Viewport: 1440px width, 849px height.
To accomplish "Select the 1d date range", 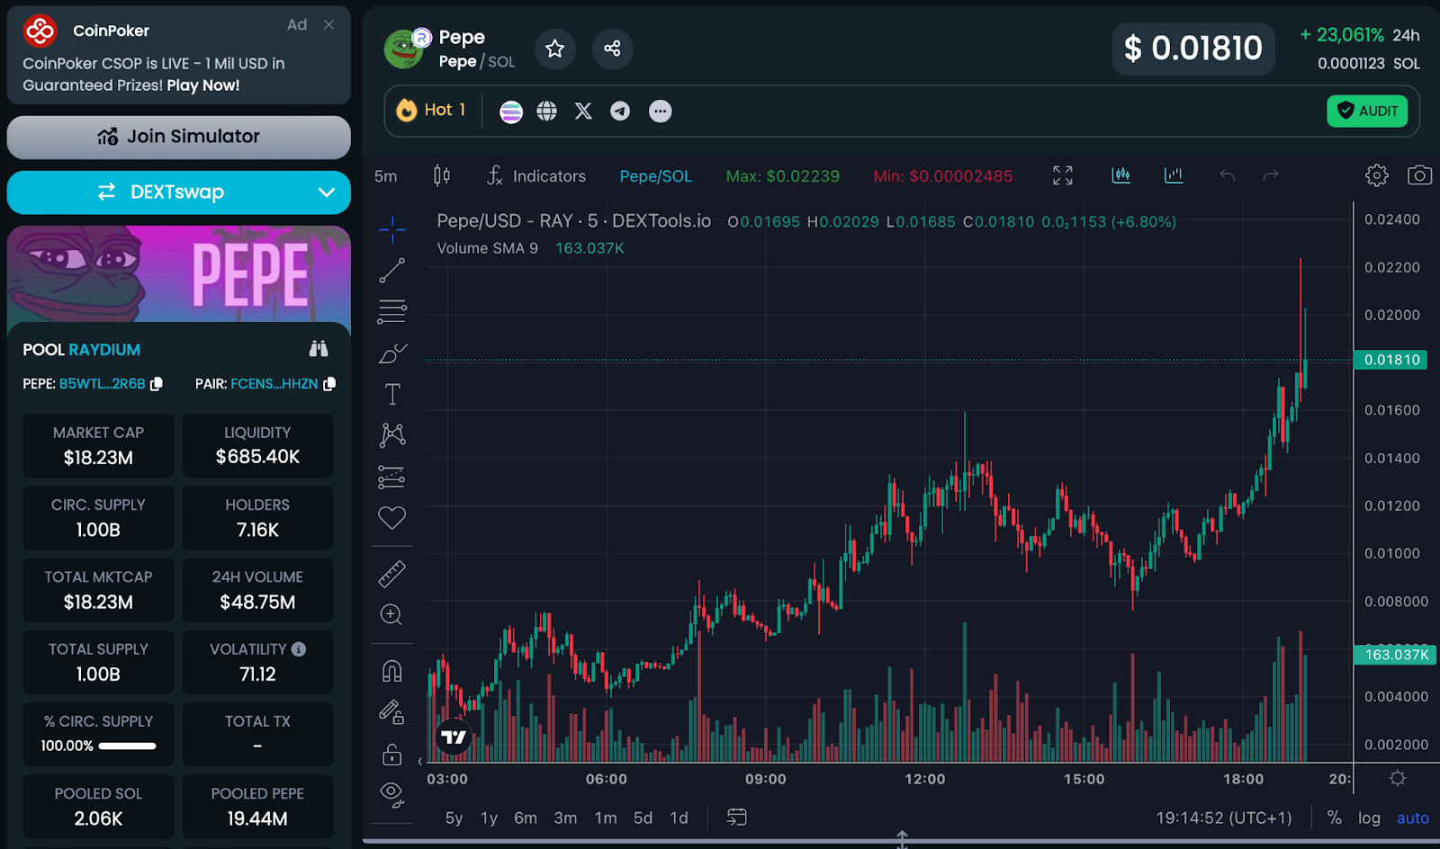I will pos(679,818).
